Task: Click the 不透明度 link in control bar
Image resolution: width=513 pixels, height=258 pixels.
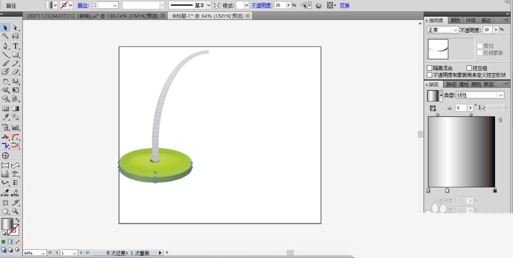Action: click(x=262, y=6)
